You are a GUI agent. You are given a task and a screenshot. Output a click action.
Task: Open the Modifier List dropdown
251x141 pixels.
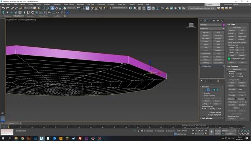coord(212,29)
